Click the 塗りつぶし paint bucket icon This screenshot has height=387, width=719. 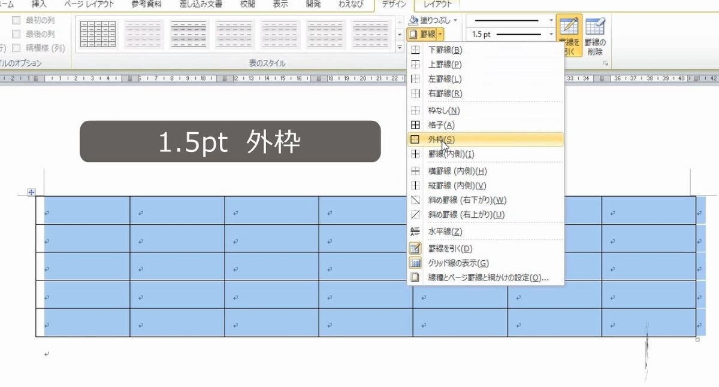pos(413,20)
